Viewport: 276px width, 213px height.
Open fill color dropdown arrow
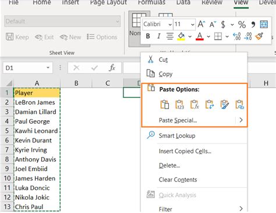pyautogui.click(x=190, y=36)
